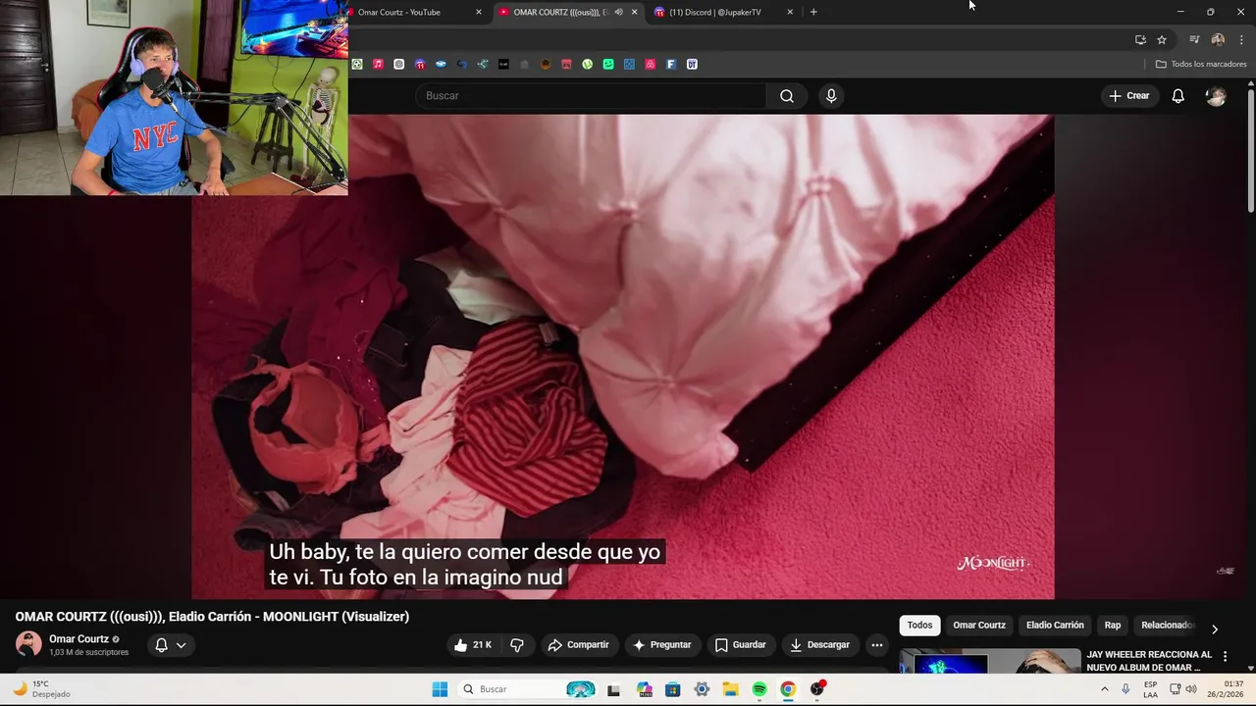Image resolution: width=1256 pixels, height=706 pixels.
Task: Open Spotify from the taskbar
Action: pos(759,689)
